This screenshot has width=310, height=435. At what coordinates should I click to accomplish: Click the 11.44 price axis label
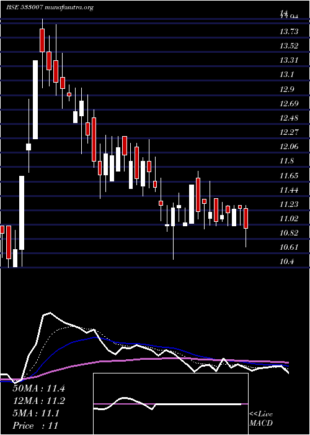[290, 190]
